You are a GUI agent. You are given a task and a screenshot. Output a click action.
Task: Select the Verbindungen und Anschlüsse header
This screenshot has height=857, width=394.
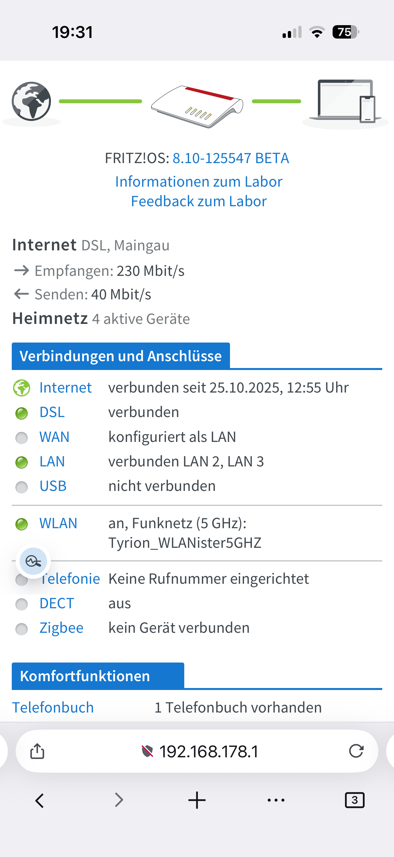(121, 356)
